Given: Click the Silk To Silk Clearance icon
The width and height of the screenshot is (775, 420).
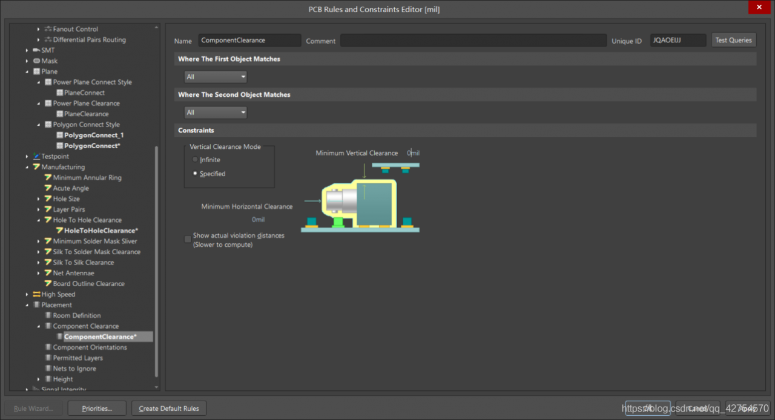Looking at the screenshot, I should pos(48,262).
